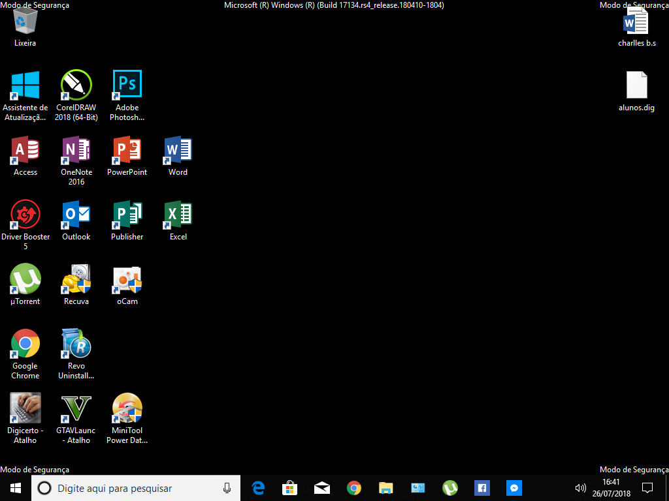Click the 'Digite aqui para pesquisar' search box
The width and height of the screenshot is (669, 501).
click(136, 488)
